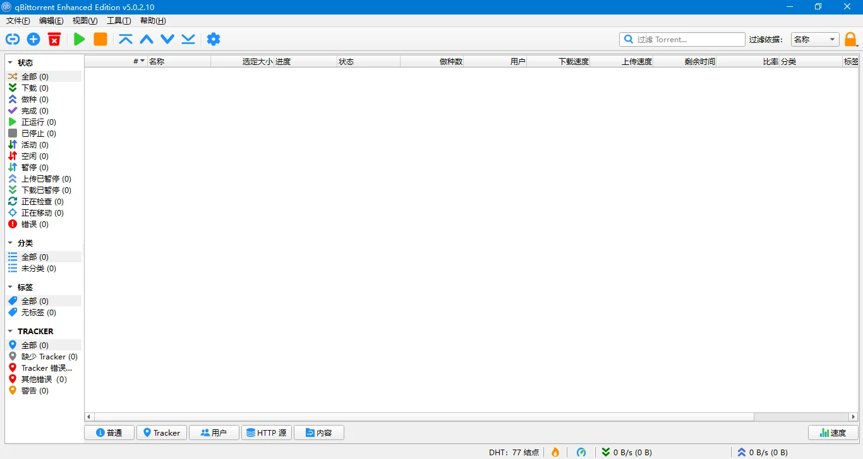Sort by the 名称 column header

pos(179,61)
